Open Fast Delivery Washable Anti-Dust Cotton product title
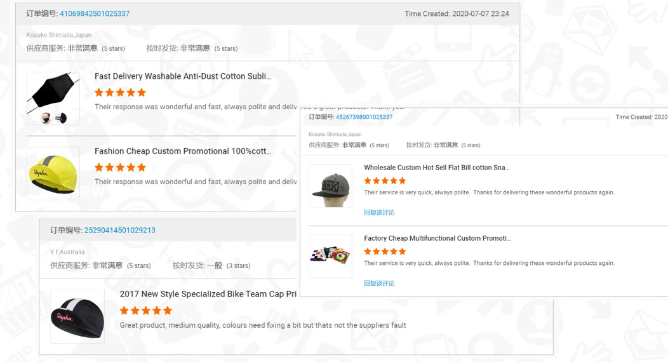Screen dimensions: 668x362 pyautogui.click(x=183, y=76)
